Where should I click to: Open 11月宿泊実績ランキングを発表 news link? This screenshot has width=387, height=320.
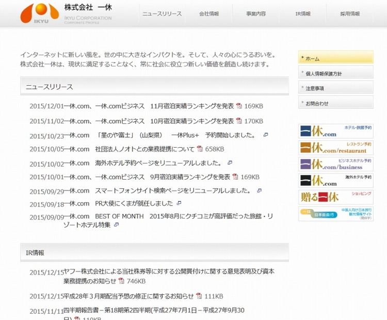[x=149, y=106]
